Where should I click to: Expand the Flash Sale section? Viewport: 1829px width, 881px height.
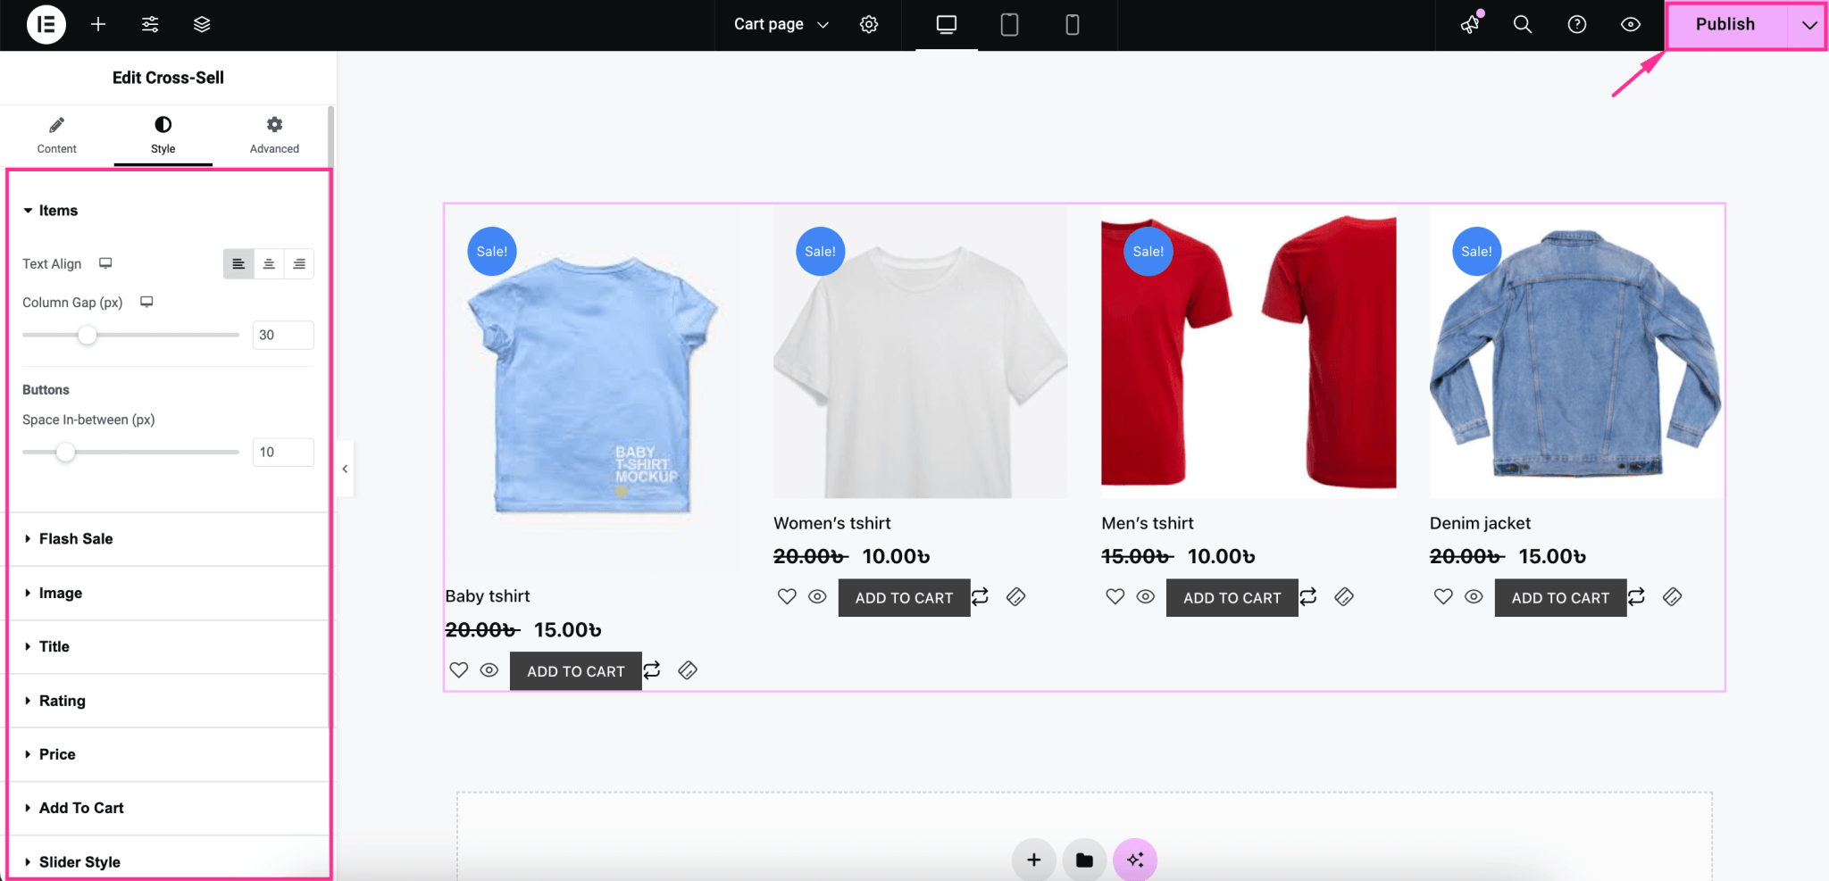point(75,538)
